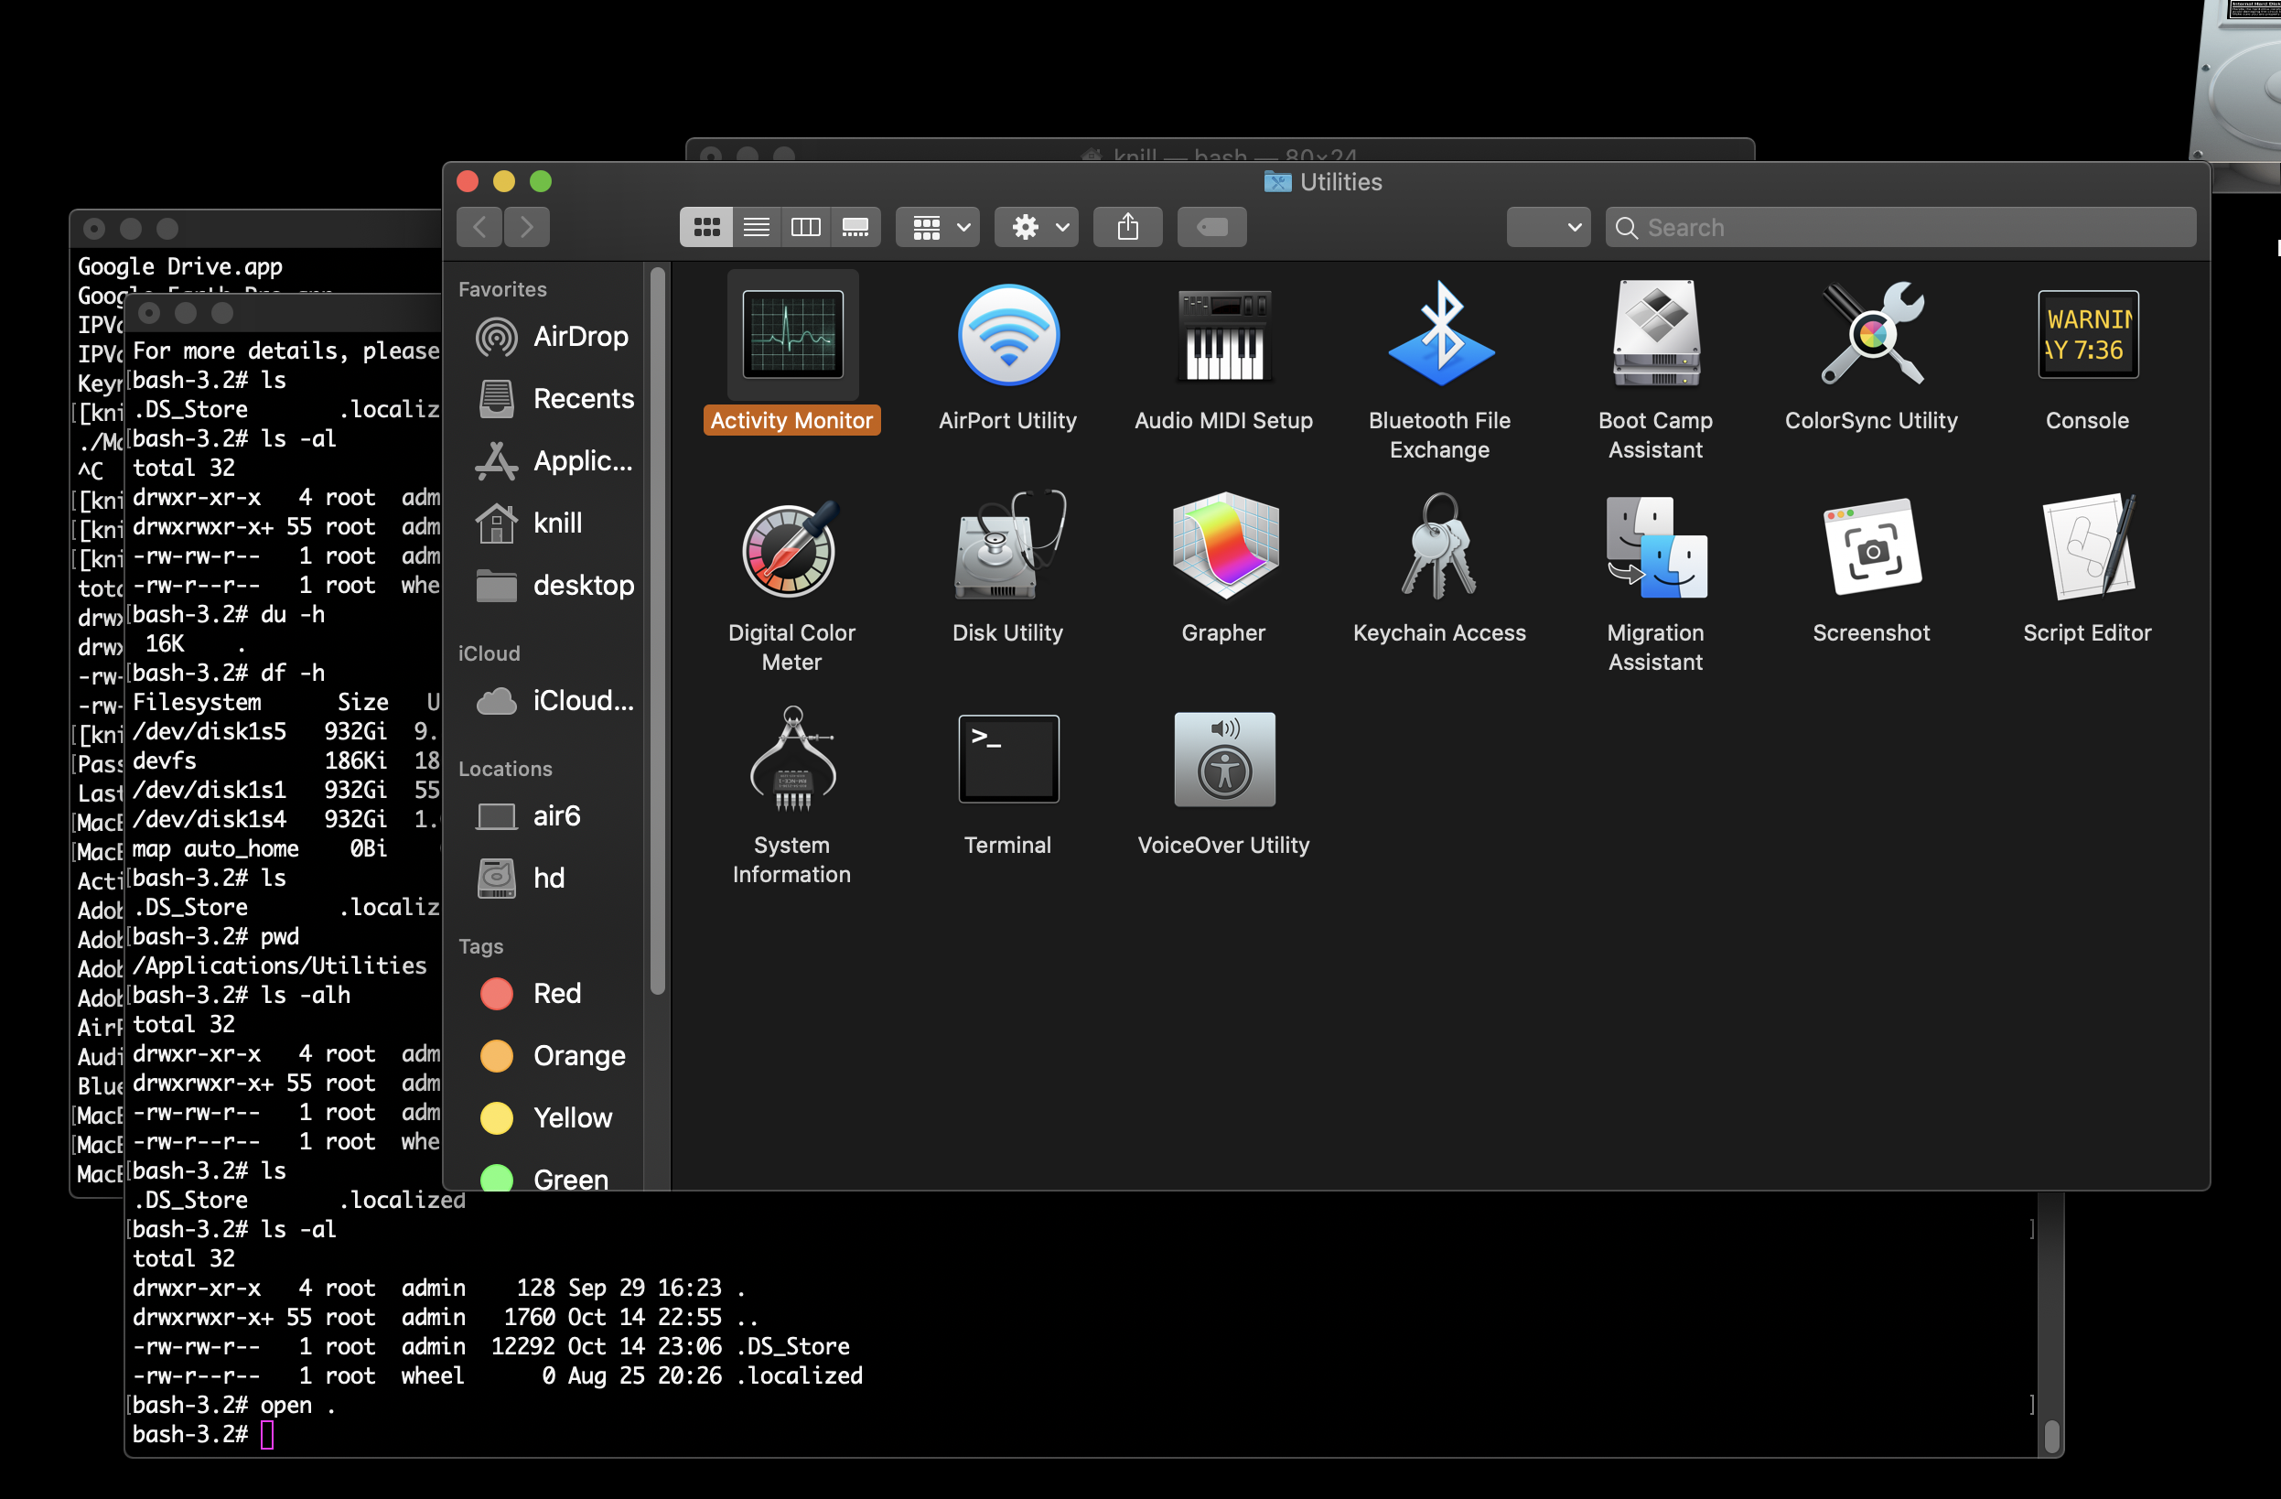
Task: Click the Terminal application icon
Action: pyautogui.click(x=1007, y=759)
